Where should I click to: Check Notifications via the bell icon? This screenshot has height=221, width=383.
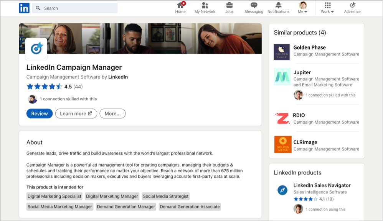coord(278,8)
